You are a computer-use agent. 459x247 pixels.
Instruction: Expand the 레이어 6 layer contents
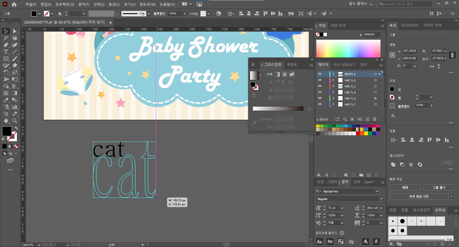coord(333,74)
